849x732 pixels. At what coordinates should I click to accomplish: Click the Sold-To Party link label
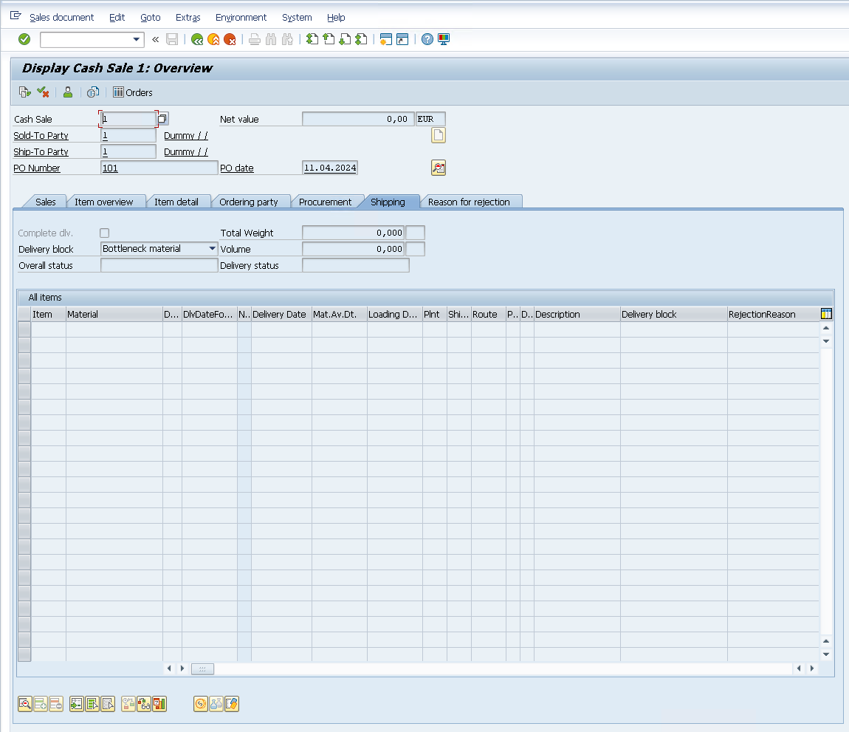(x=41, y=135)
